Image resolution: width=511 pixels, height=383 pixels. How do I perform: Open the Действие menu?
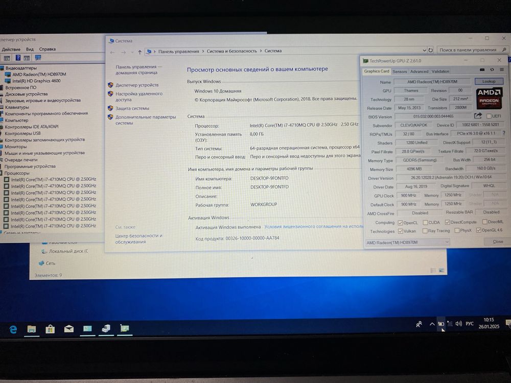point(11,49)
